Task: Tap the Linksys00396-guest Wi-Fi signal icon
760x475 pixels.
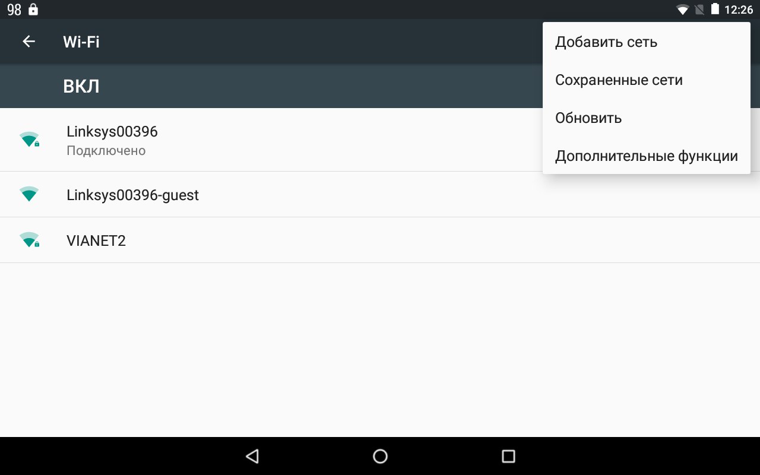Action: point(29,194)
